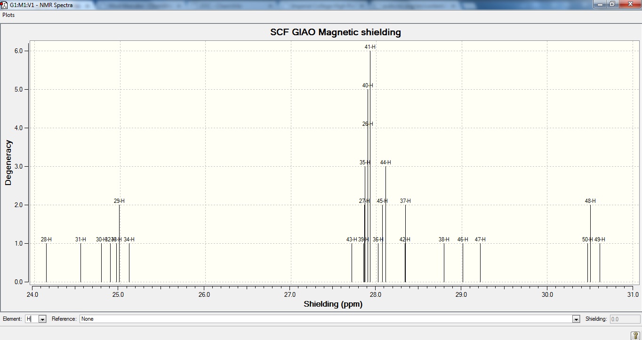Click the 27.0 x-axis tick value
The image size is (642, 340).
click(x=290, y=295)
